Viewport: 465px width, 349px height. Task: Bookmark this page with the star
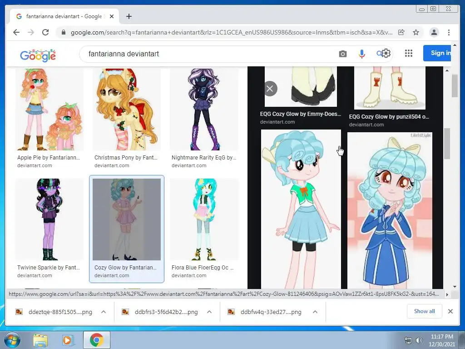(x=416, y=32)
